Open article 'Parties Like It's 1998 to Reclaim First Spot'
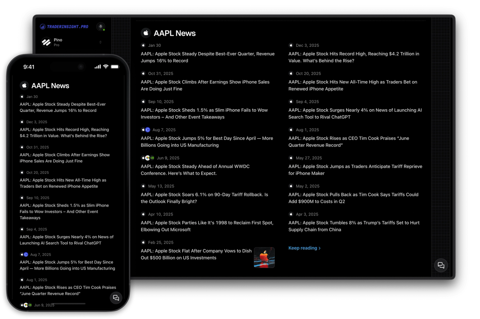The image size is (480, 319). click(207, 226)
